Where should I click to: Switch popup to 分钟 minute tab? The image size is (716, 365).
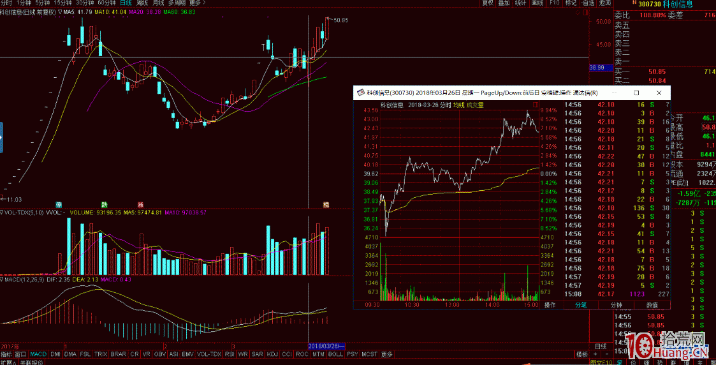click(x=617, y=305)
